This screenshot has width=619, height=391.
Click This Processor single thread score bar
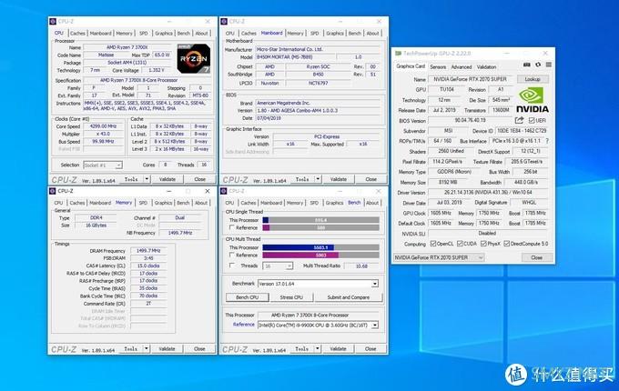[321, 220]
